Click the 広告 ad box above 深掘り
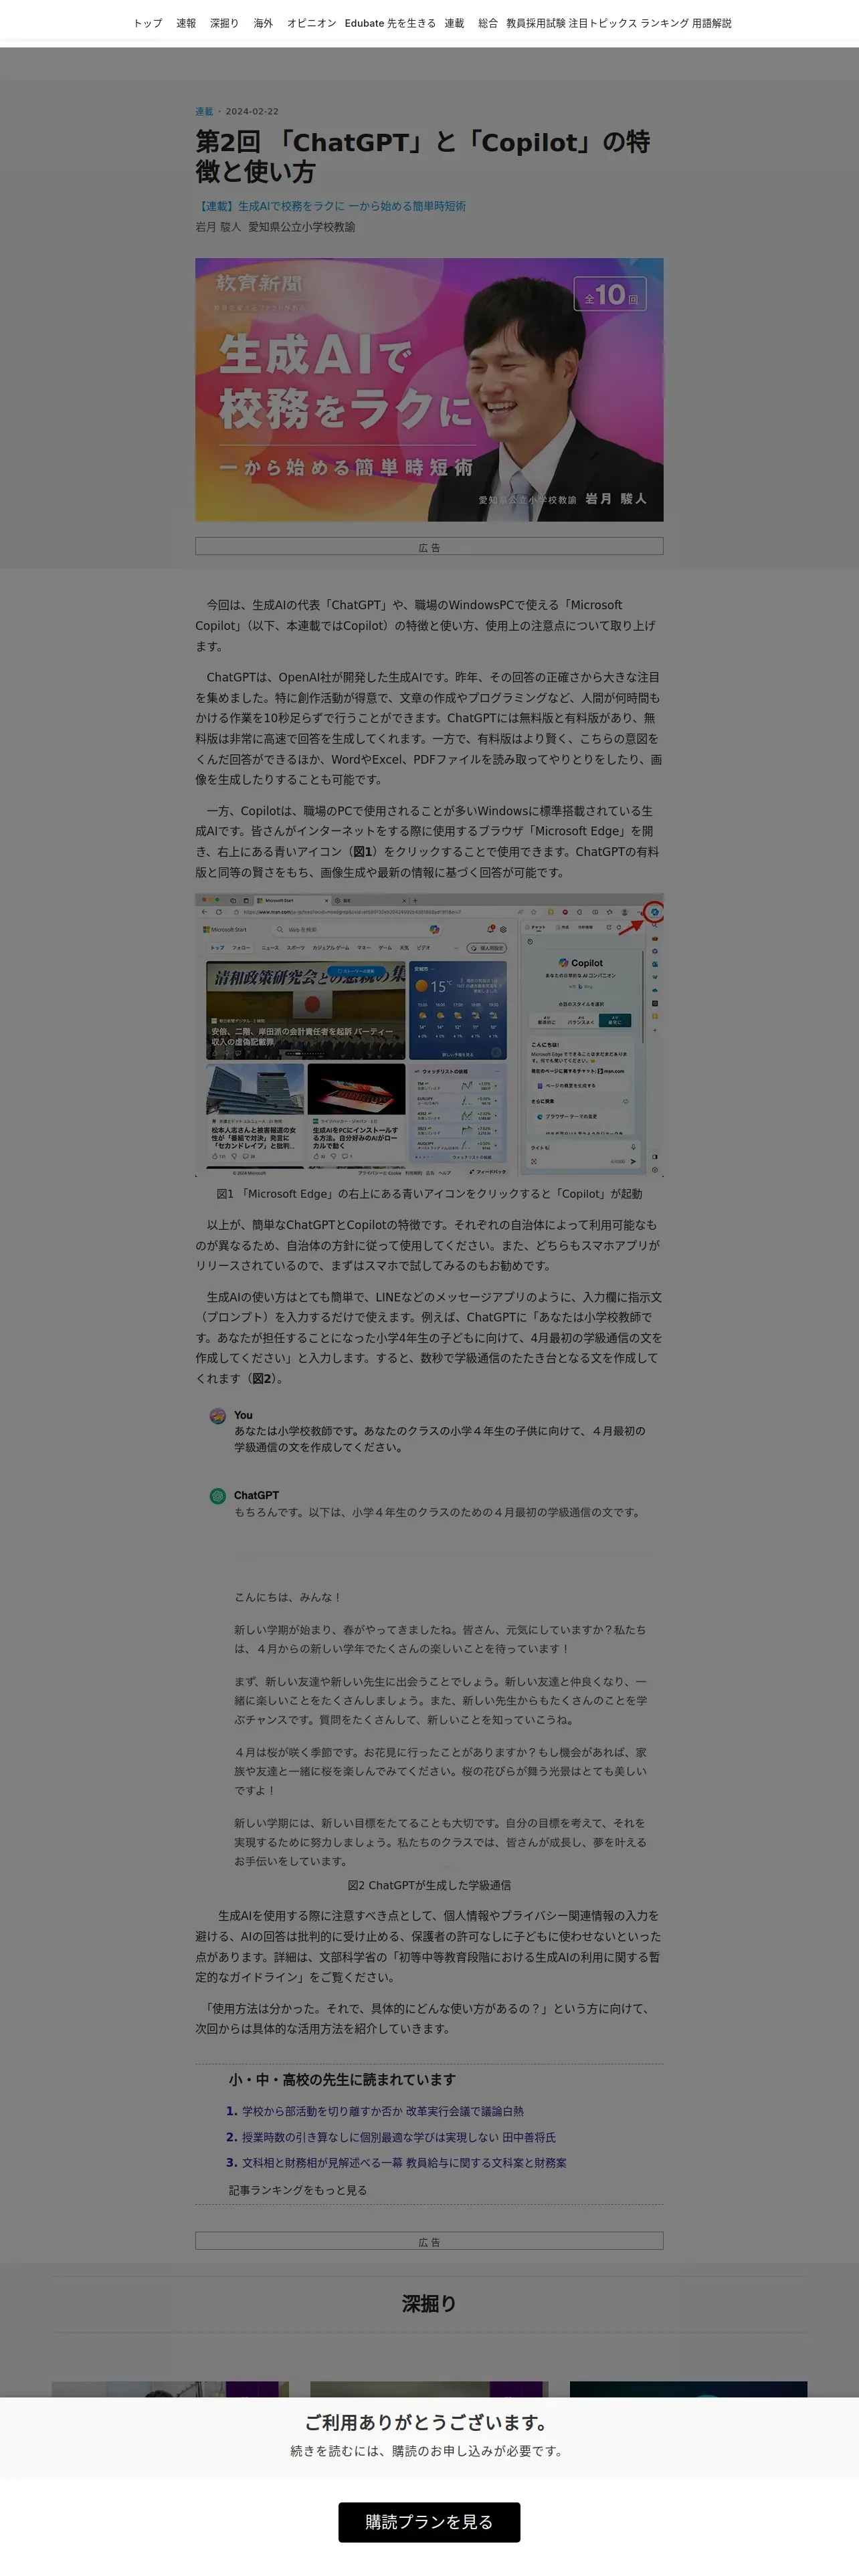The width and height of the screenshot is (859, 2576). tap(429, 2241)
